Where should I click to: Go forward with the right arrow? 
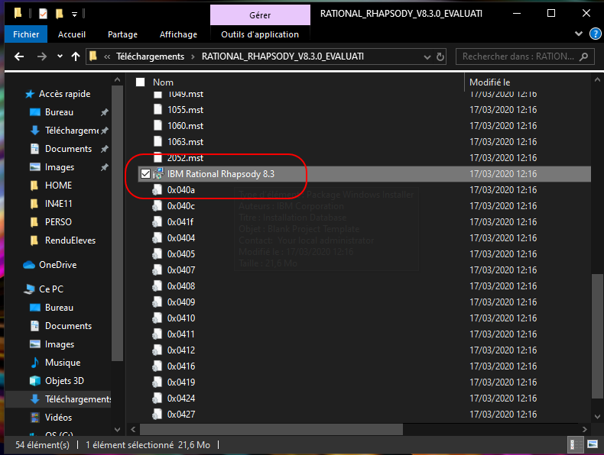[41, 56]
